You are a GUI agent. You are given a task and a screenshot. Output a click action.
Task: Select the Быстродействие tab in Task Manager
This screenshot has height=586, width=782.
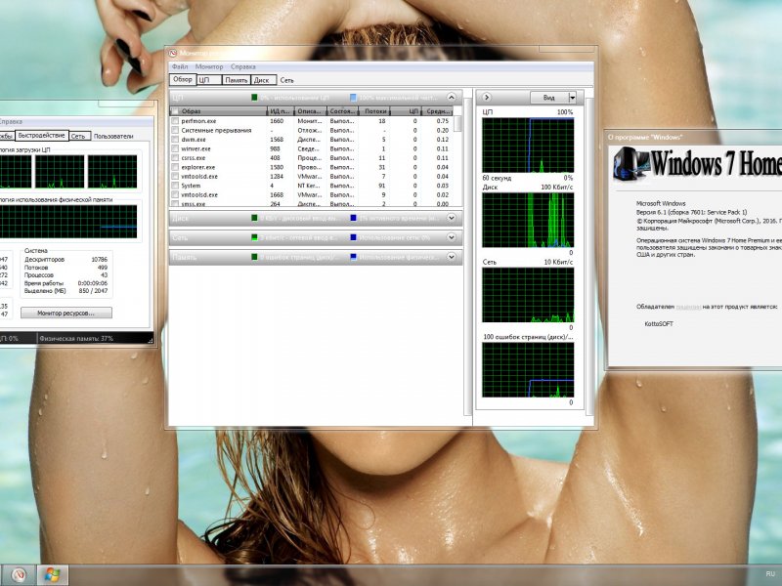41,136
